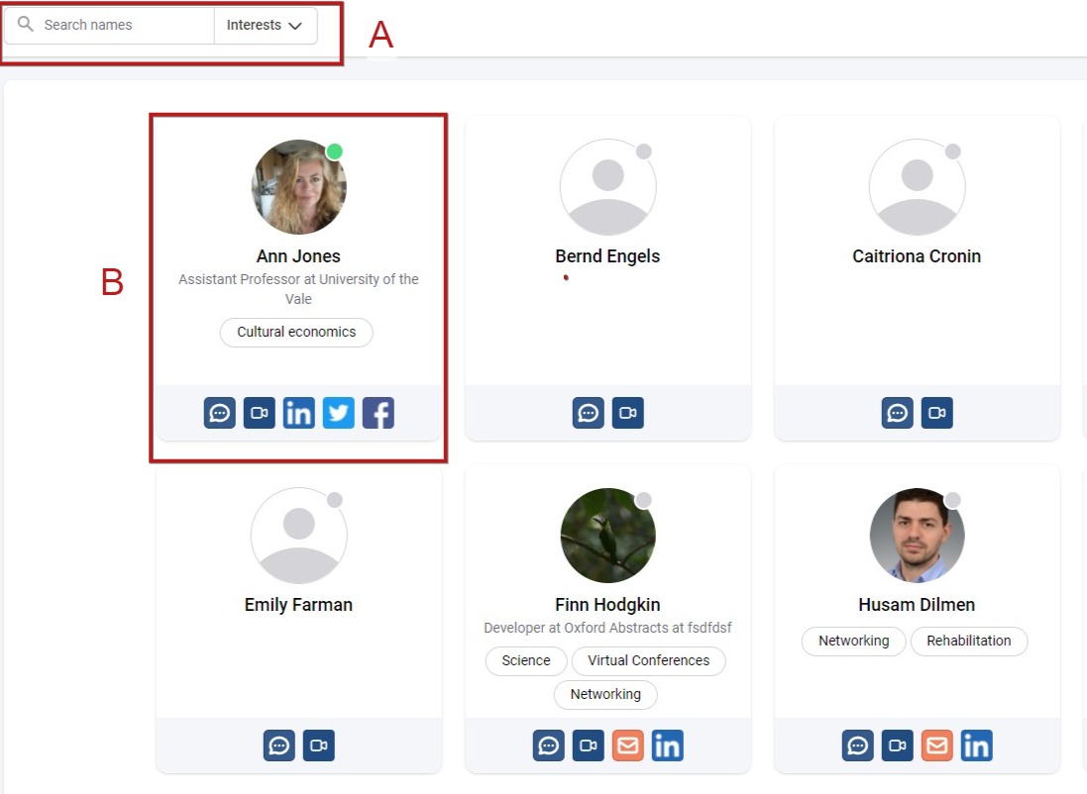Select Finn Hodgkin's bird profile photo
Viewport: 1087px width, 794px height.
[x=608, y=536]
